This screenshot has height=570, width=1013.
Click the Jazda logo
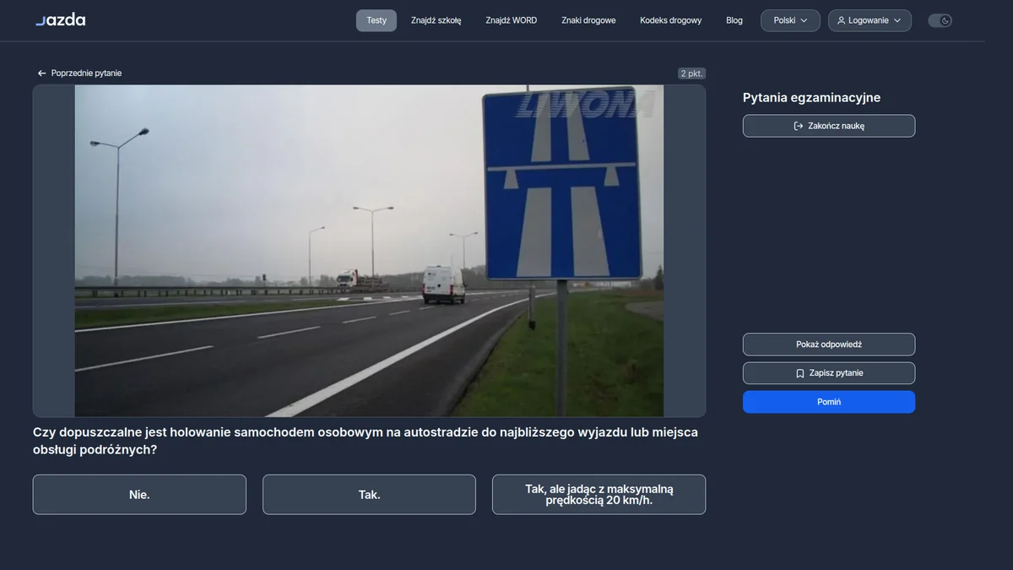coord(60,19)
